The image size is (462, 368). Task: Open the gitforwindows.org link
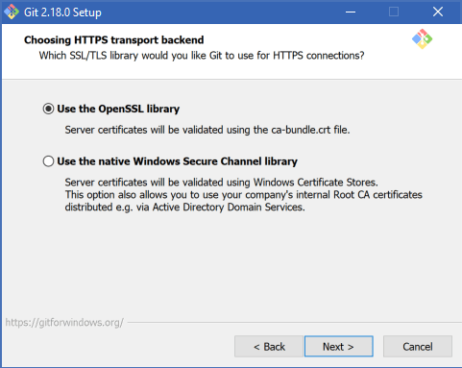(64, 322)
